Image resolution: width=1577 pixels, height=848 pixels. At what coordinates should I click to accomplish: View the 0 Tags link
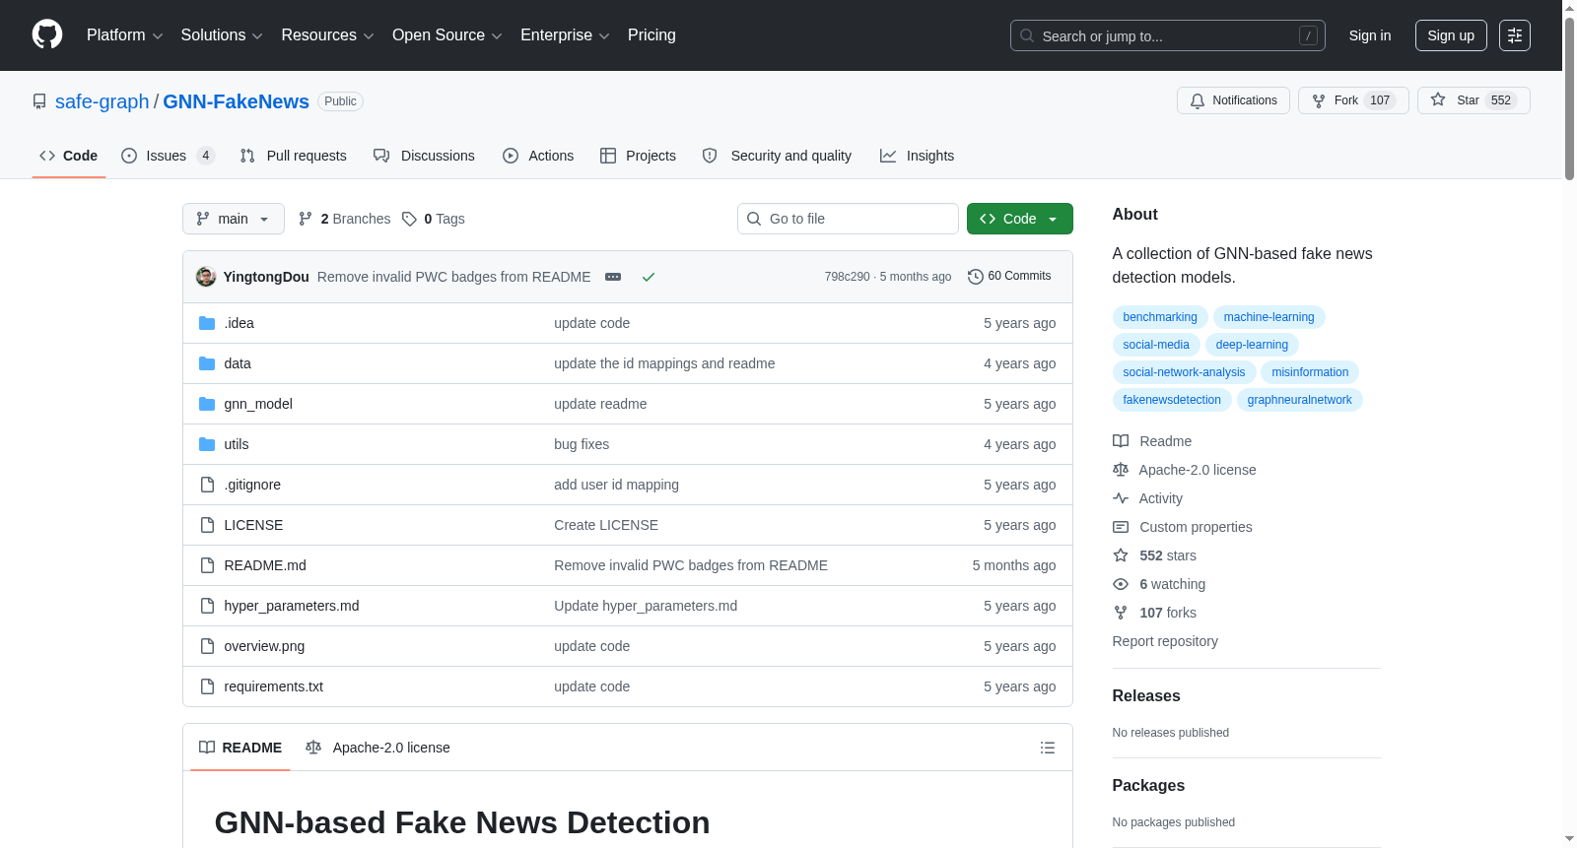pos(434,219)
